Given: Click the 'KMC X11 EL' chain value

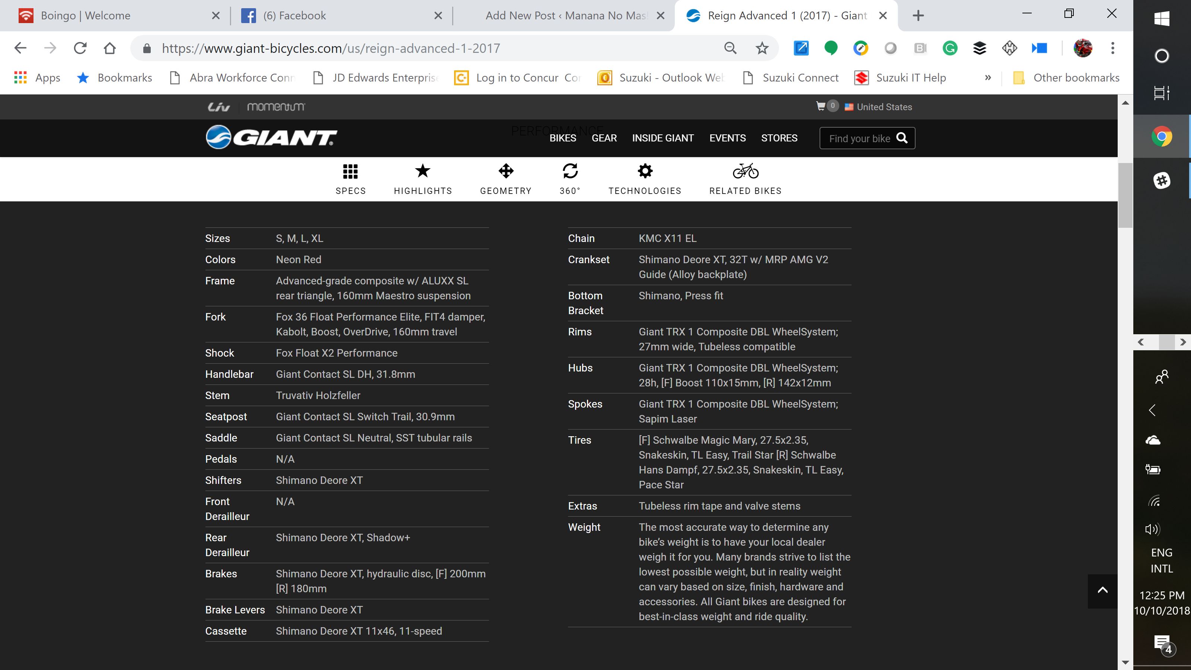Looking at the screenshot, I should (x=667, y=238).
